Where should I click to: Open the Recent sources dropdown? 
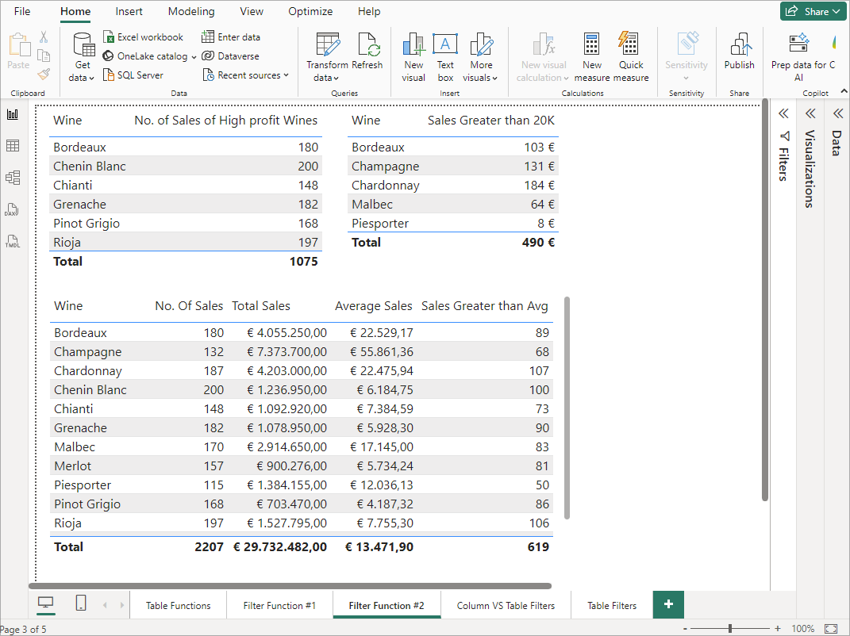(246, 75)
